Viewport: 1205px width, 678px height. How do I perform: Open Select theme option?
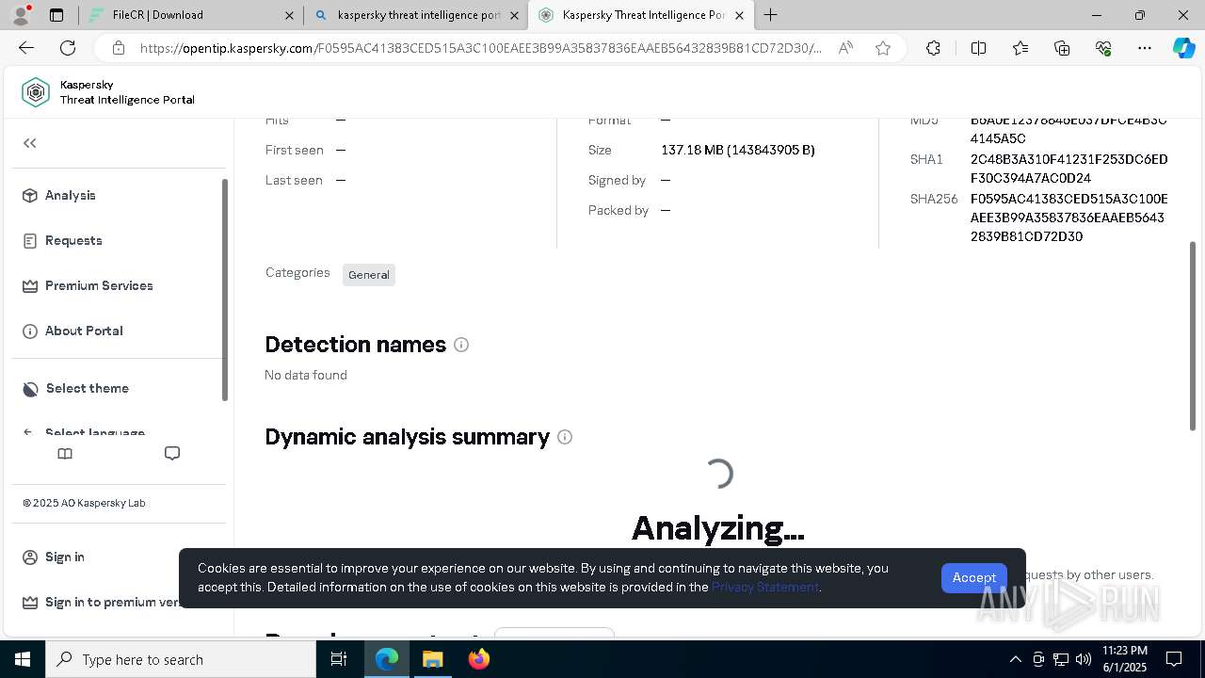click(75, 388)
